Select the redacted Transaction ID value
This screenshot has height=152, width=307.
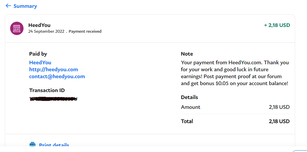coord(53,99)
